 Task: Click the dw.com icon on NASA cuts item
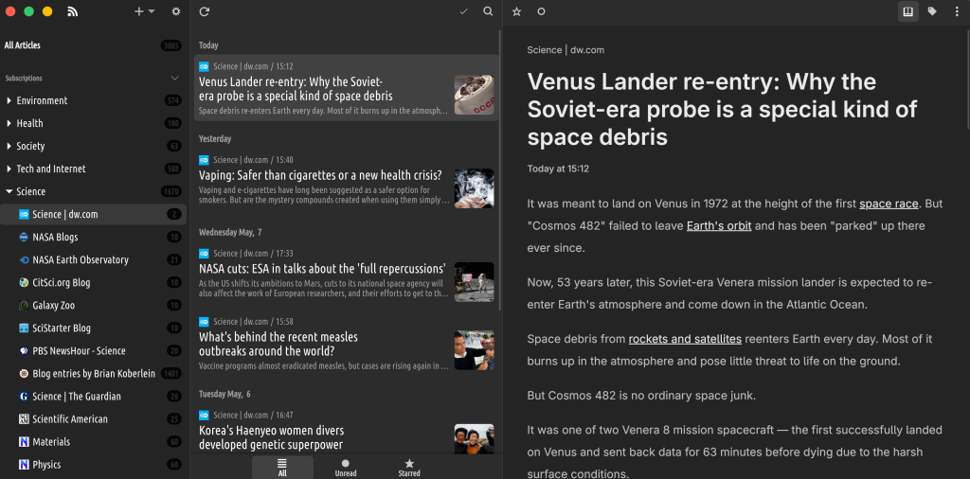click(x=204, y=253)
